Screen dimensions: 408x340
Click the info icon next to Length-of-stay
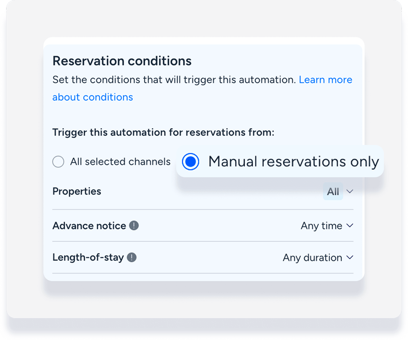132,257
